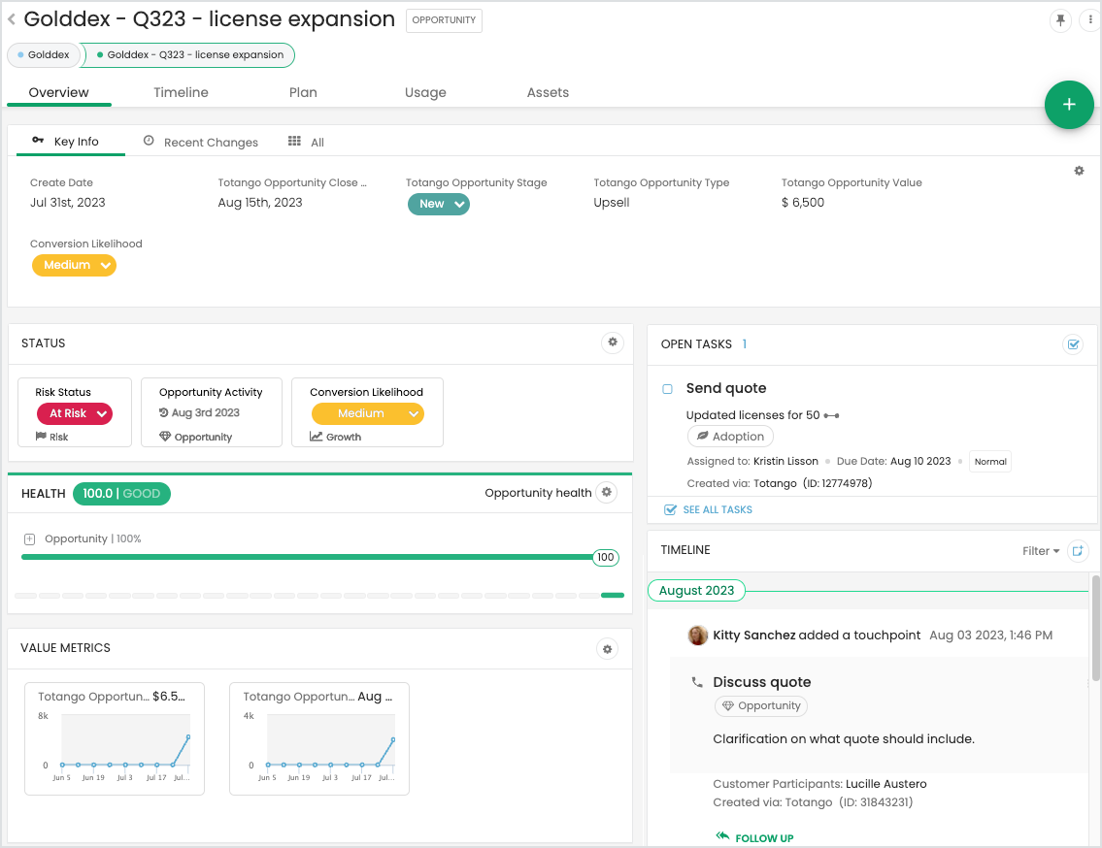Click the green Opportunity health progress bar
Screen dimensions: 1102x848
307,557
